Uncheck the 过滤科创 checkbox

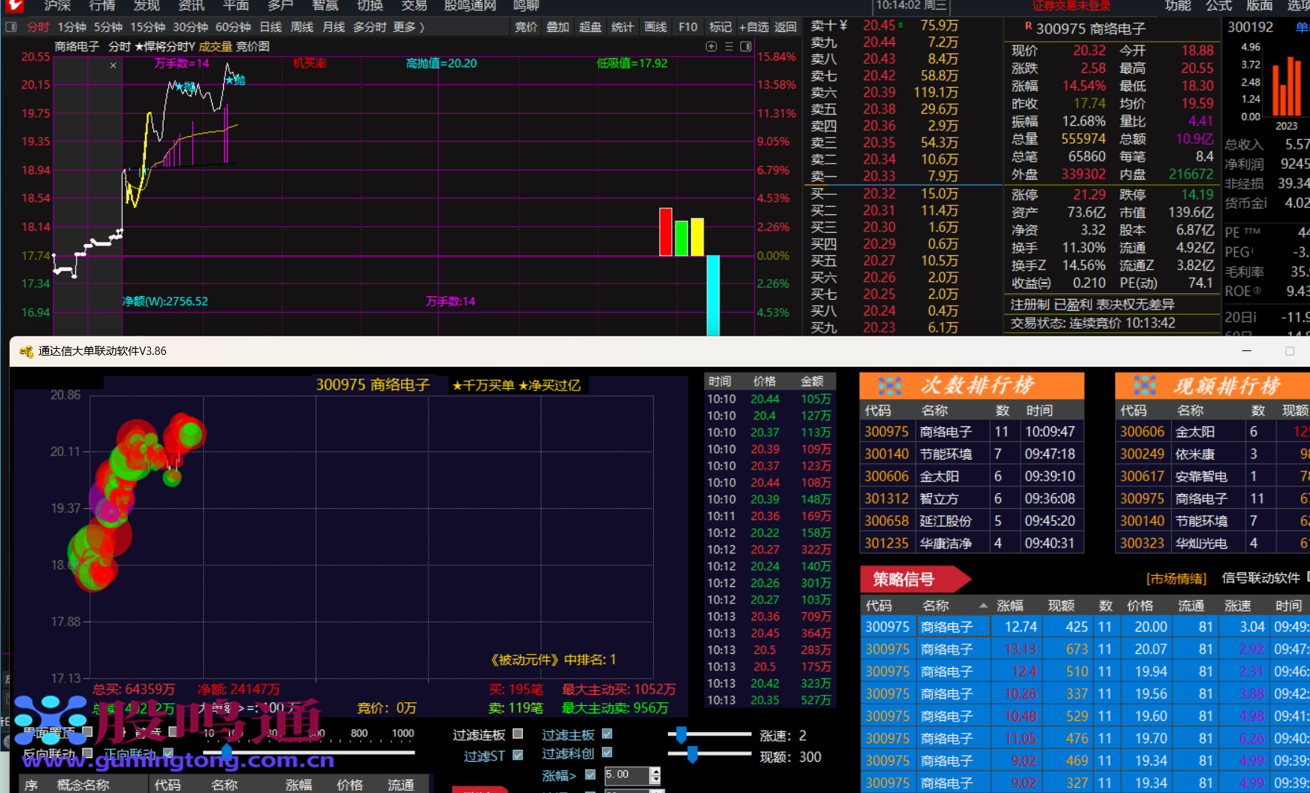pyautogui.click(x=607, y=753)
